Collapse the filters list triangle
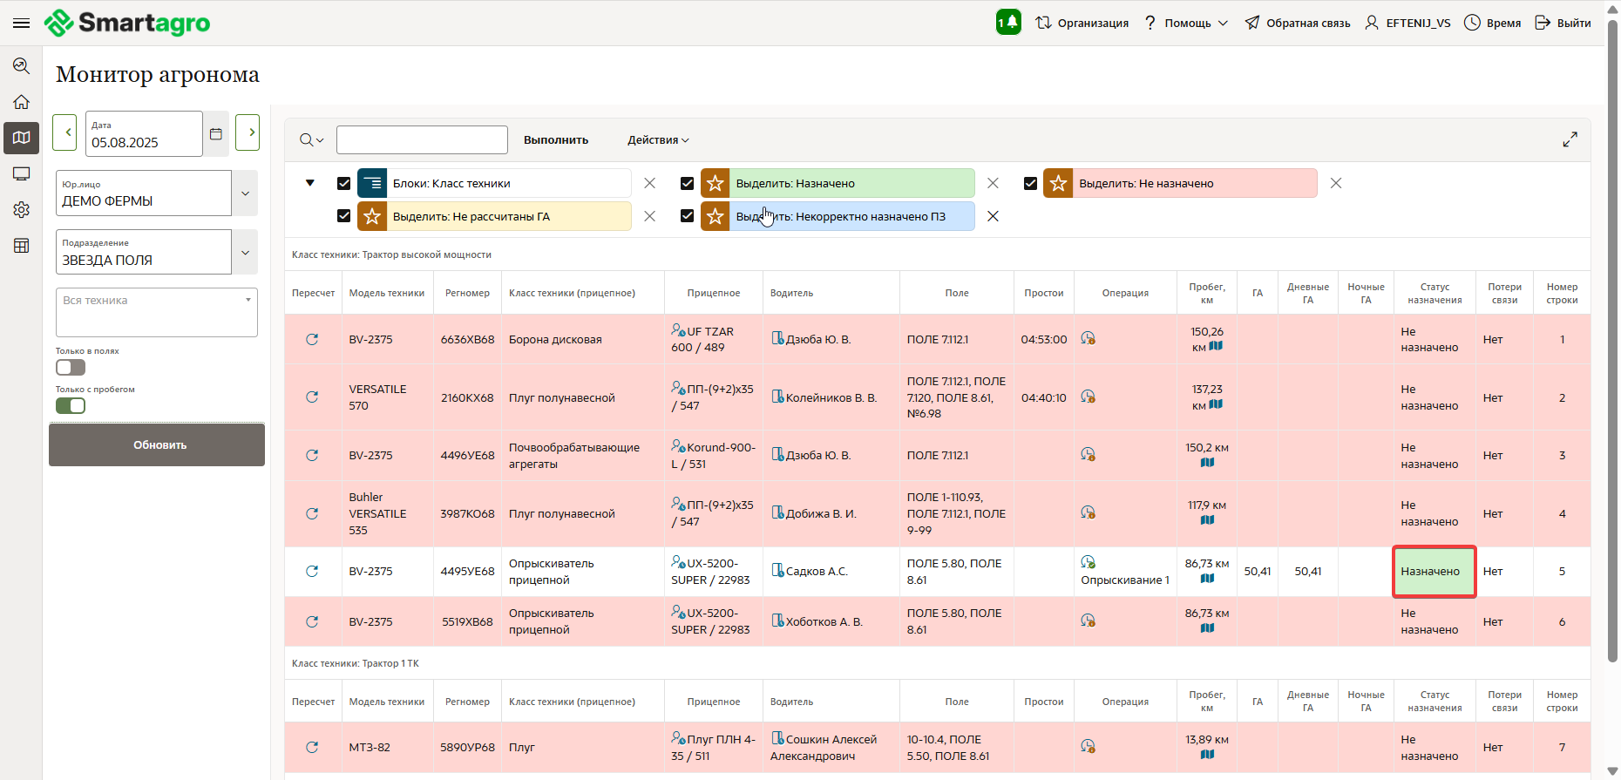 point(309,183)
